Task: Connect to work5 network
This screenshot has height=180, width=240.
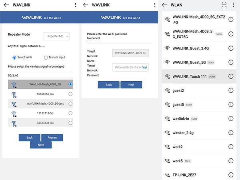Action: [199, 161]
